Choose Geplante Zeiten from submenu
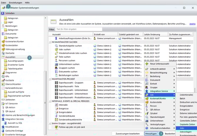The image size is (197, 136). click(x=187, y=125)
